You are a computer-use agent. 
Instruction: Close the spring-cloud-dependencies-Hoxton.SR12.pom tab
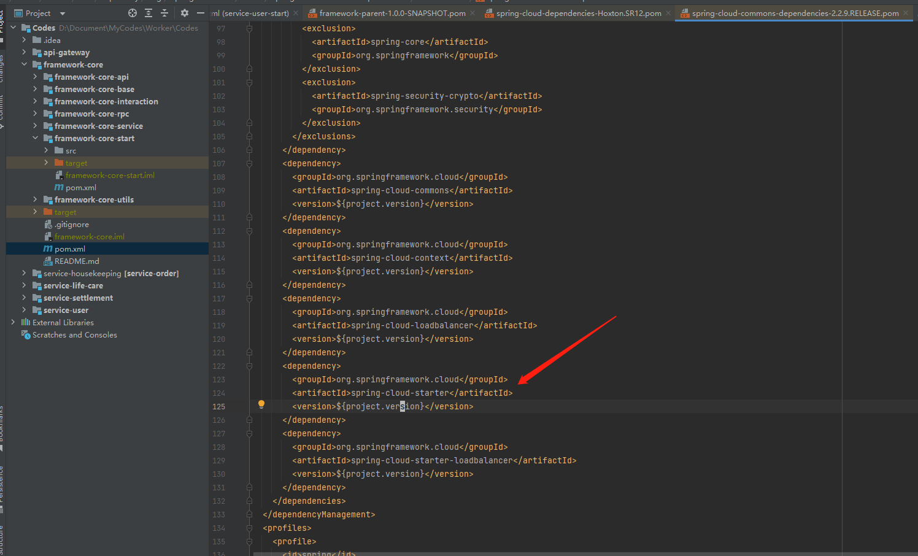[668, 13]
